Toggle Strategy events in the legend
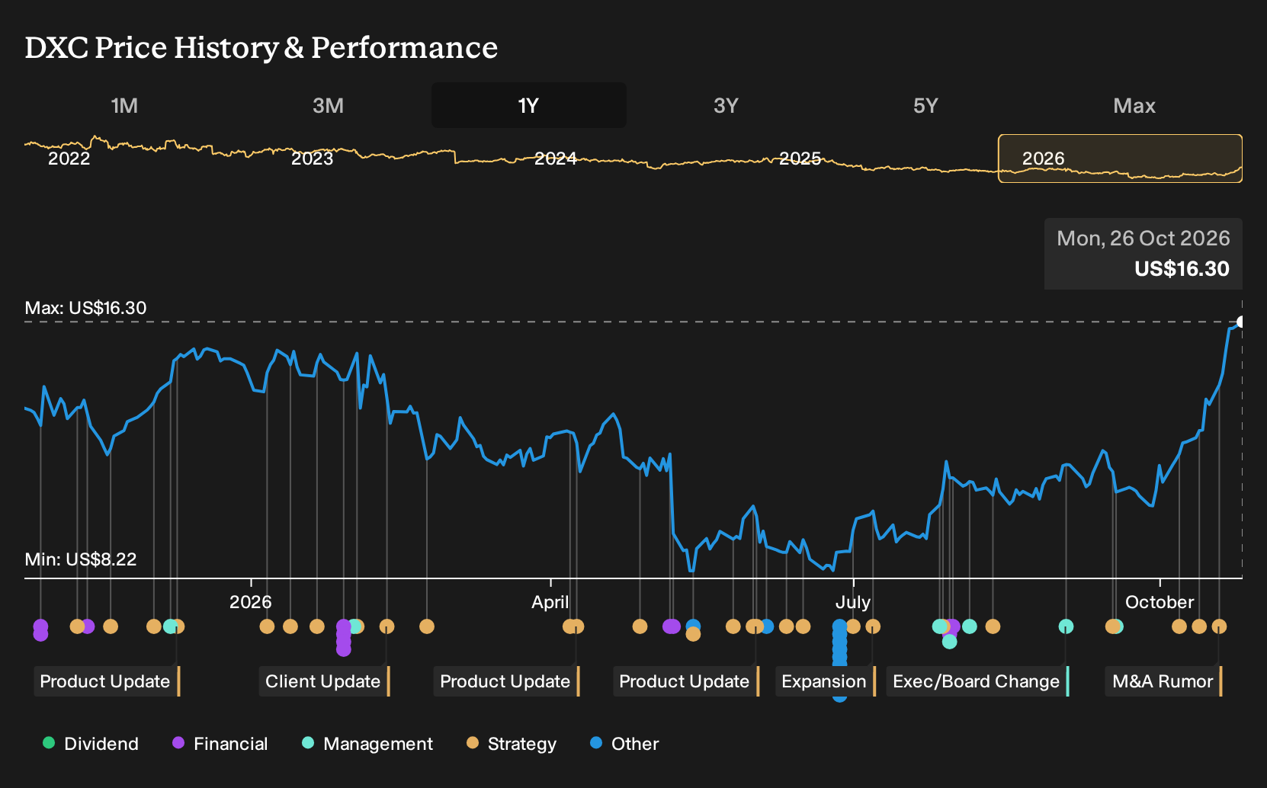Screen dimensions: 1267x788 point(512,744)
